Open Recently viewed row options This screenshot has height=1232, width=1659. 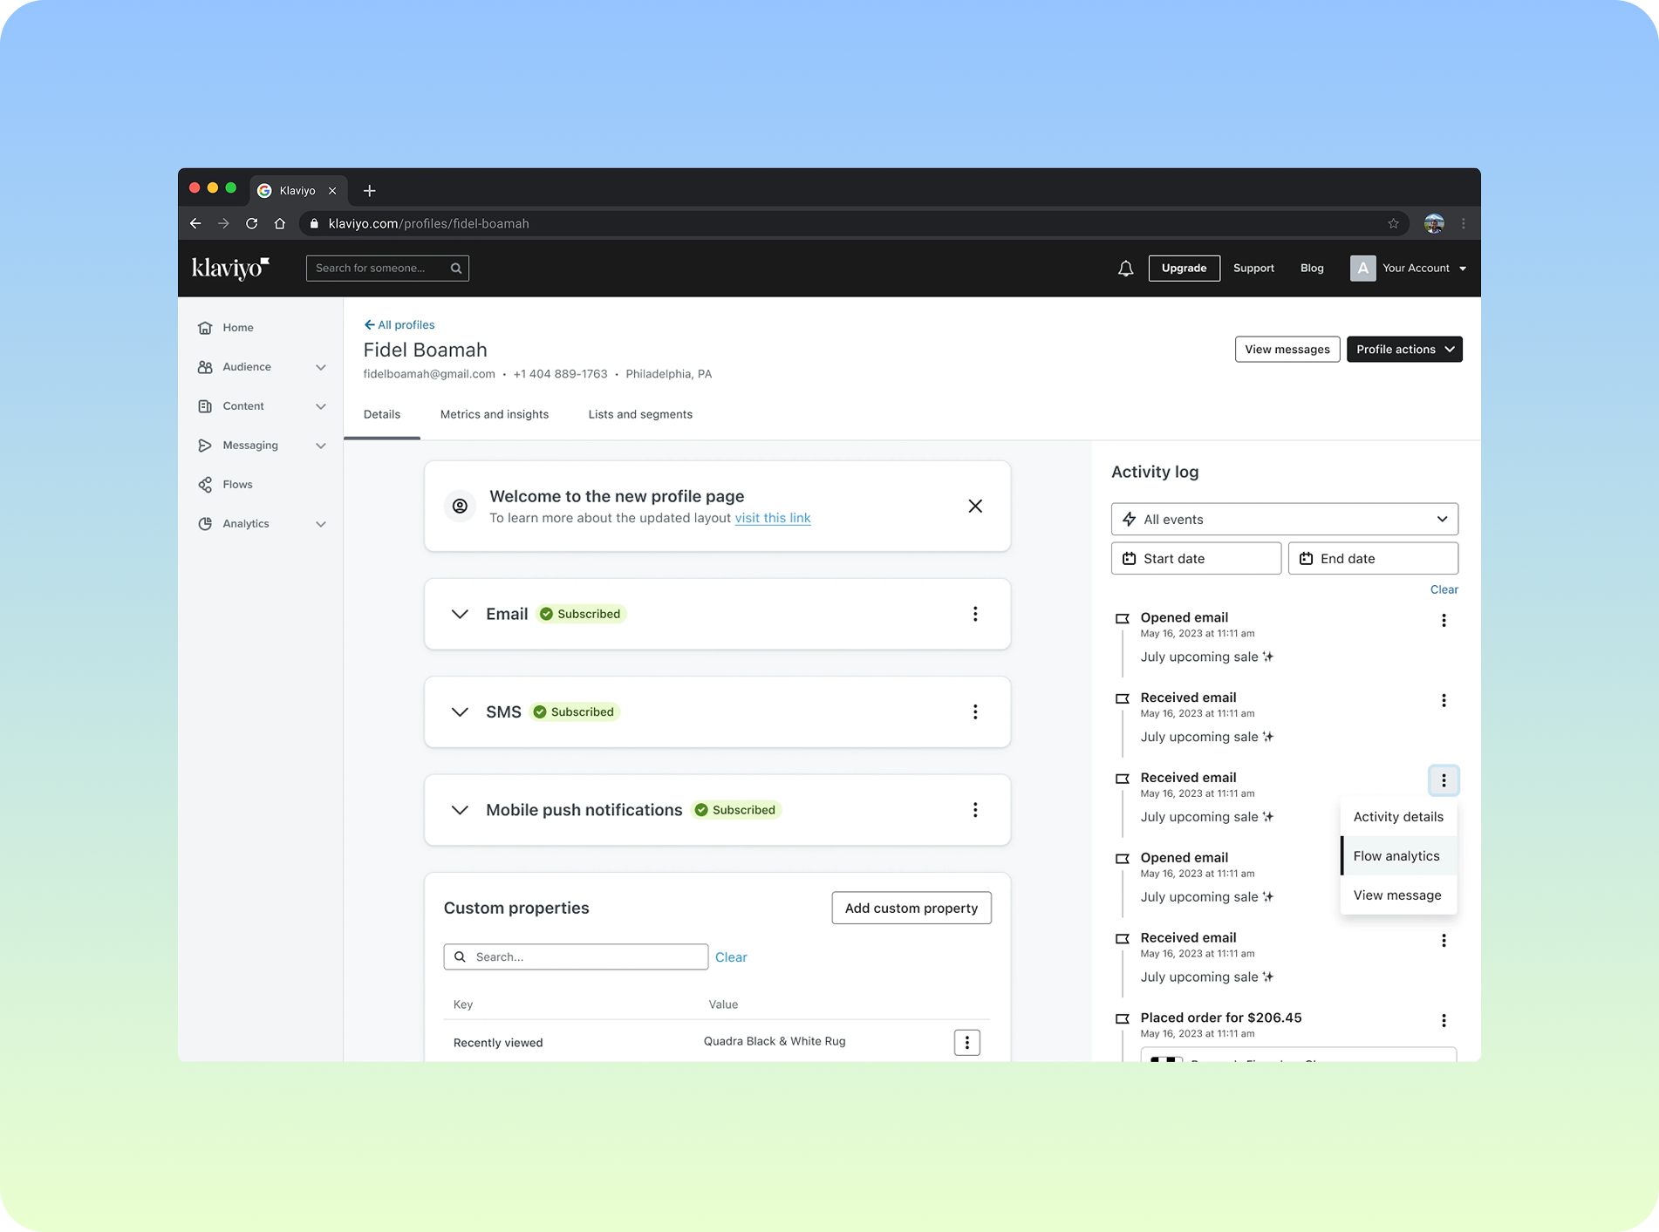point(966,1042)
